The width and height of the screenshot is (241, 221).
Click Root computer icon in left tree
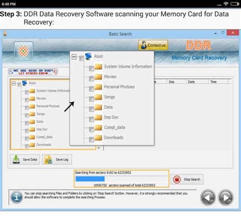click(x=24, y=83)
